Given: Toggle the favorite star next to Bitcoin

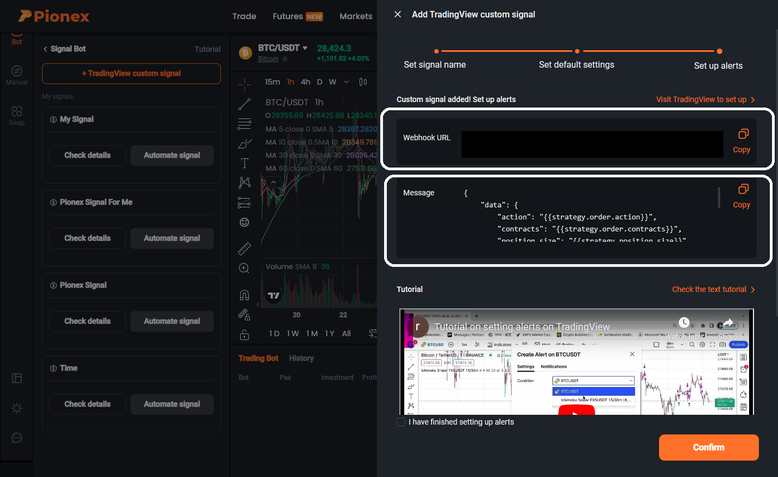Looking at the screenshot, I should click(285, 59).
